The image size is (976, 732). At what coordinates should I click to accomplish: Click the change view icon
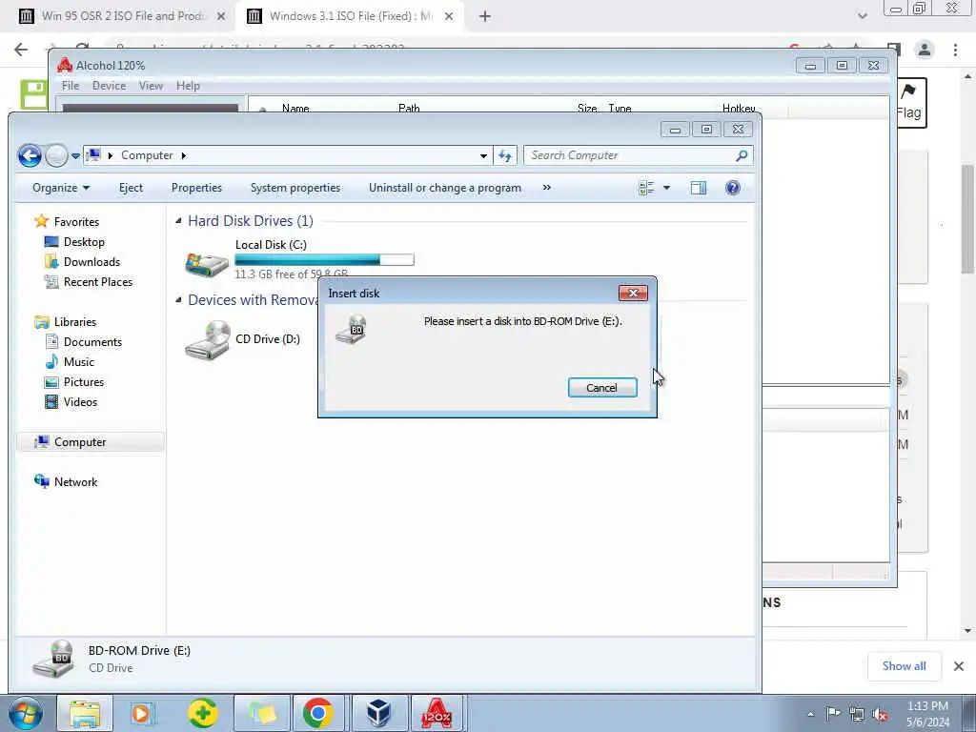(x=647, y=188)
